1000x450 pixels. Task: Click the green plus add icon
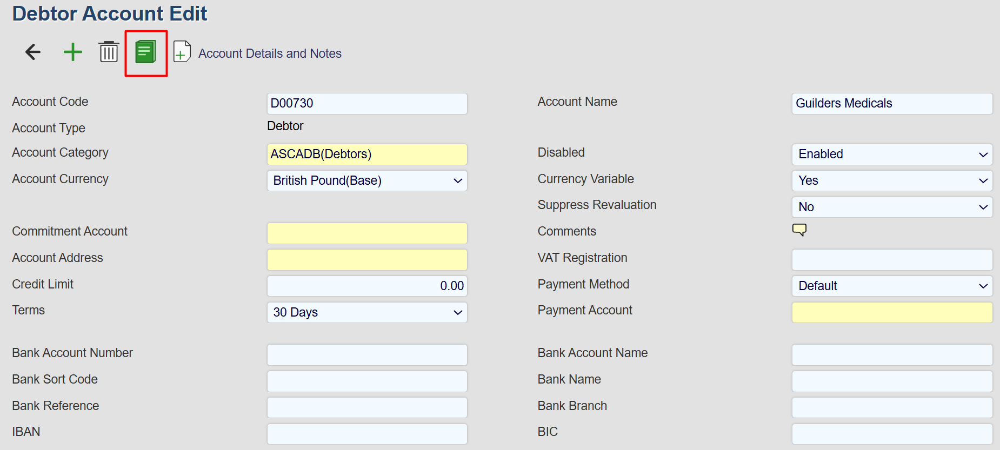[x=73, y=52]
